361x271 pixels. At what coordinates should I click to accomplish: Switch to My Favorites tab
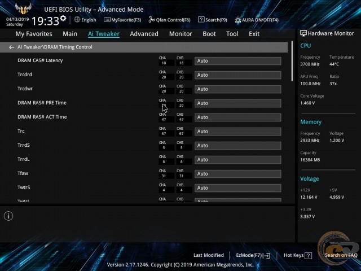(34, 34)
